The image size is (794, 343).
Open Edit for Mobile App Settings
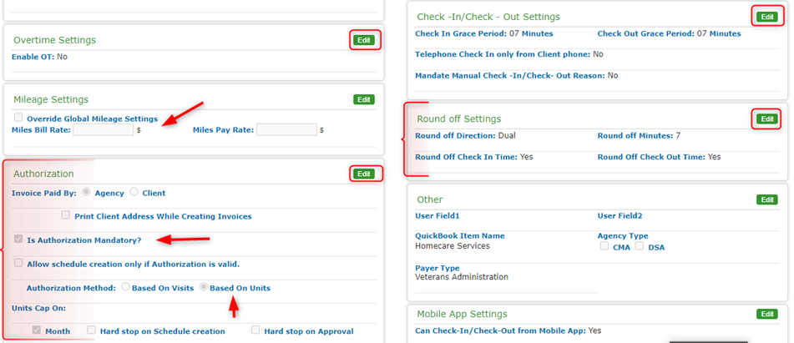click(x=766, y=314)
